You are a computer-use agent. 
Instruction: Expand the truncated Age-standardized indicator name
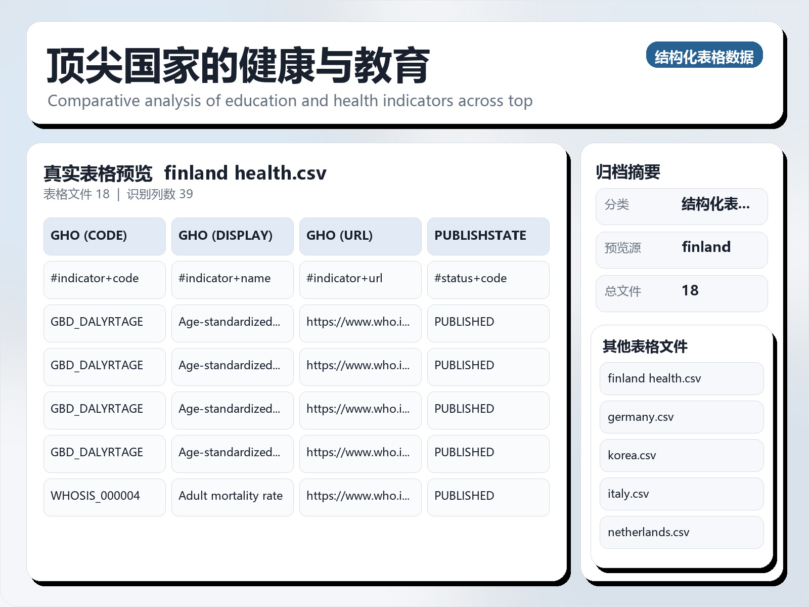(x=232, y=323)
